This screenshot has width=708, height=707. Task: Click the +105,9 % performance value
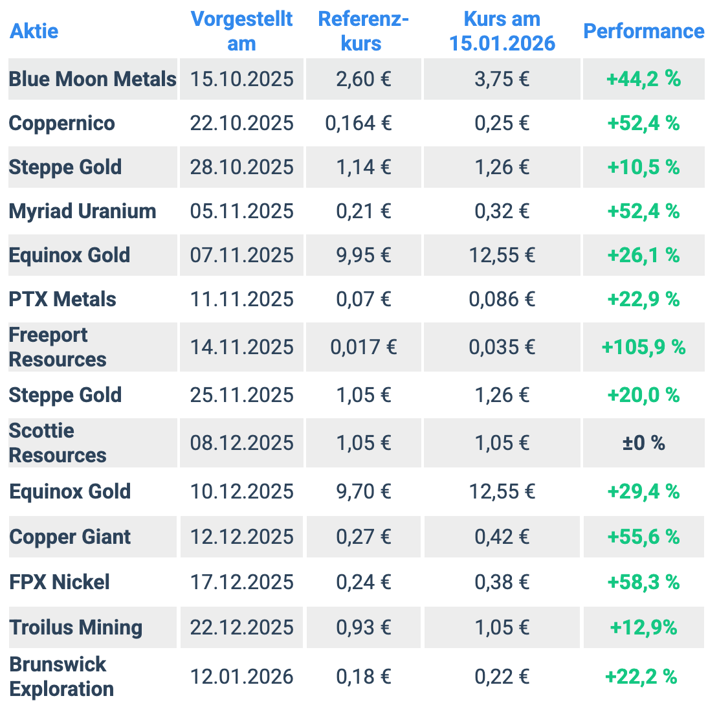pyautogui.click(x=643, y=347)
